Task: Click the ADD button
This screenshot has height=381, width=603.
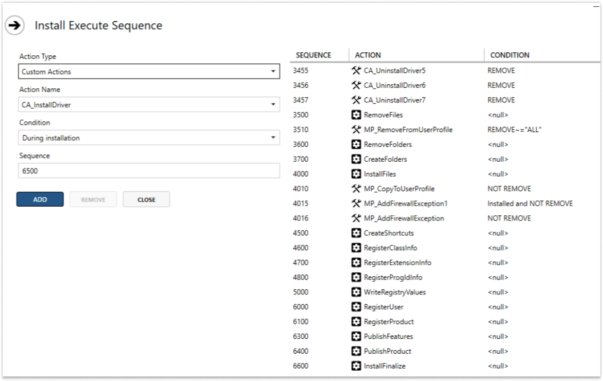Action: (40, 199)
